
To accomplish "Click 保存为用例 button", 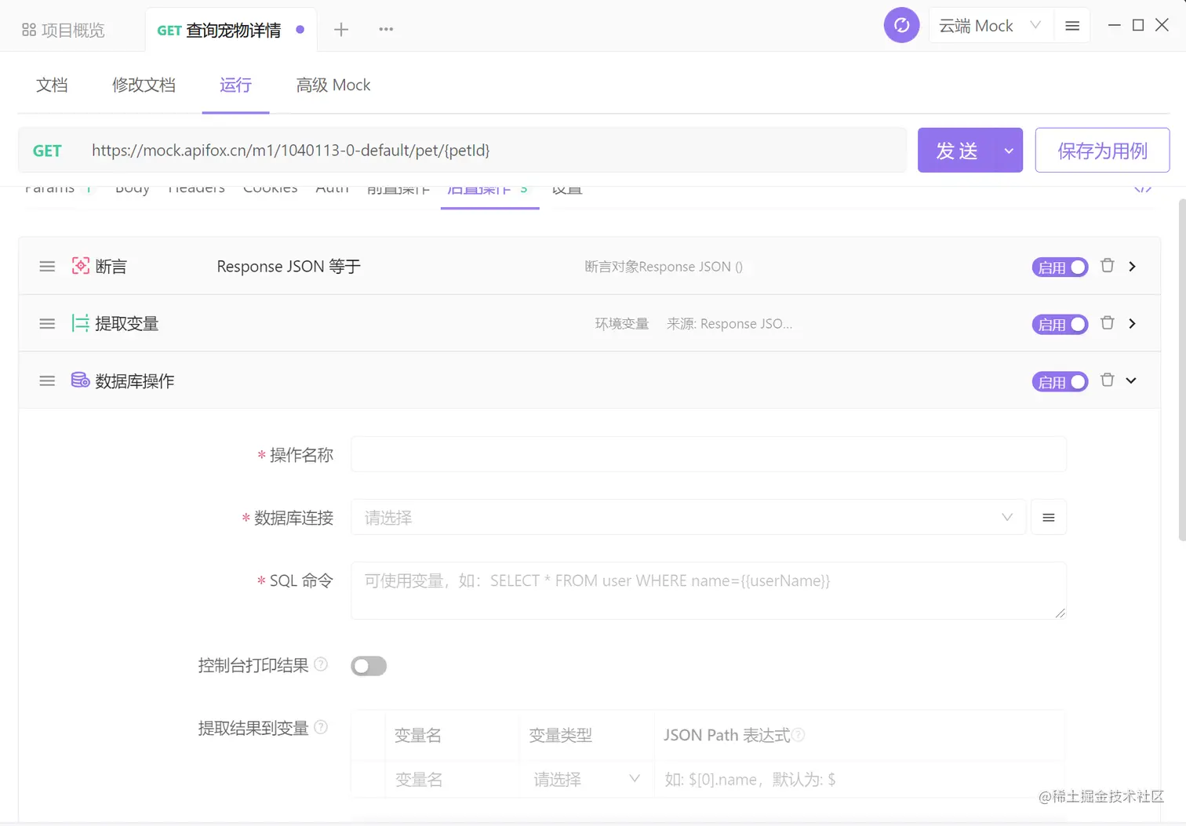I will pos(1102,150).
